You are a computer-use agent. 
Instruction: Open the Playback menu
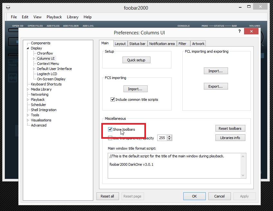(x=54, y=17)
